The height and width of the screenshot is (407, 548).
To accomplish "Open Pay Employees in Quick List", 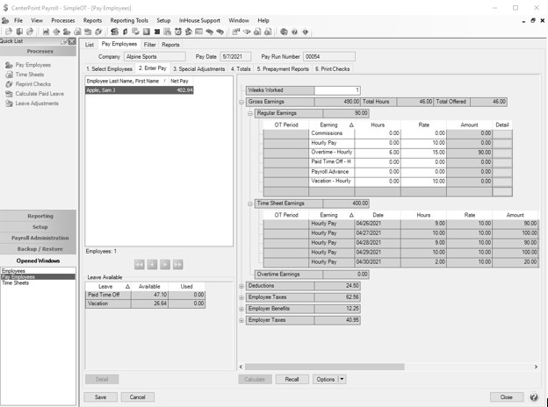I will (32, 65).
